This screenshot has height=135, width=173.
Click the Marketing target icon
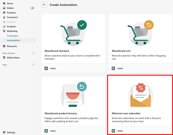coord(4,31)
